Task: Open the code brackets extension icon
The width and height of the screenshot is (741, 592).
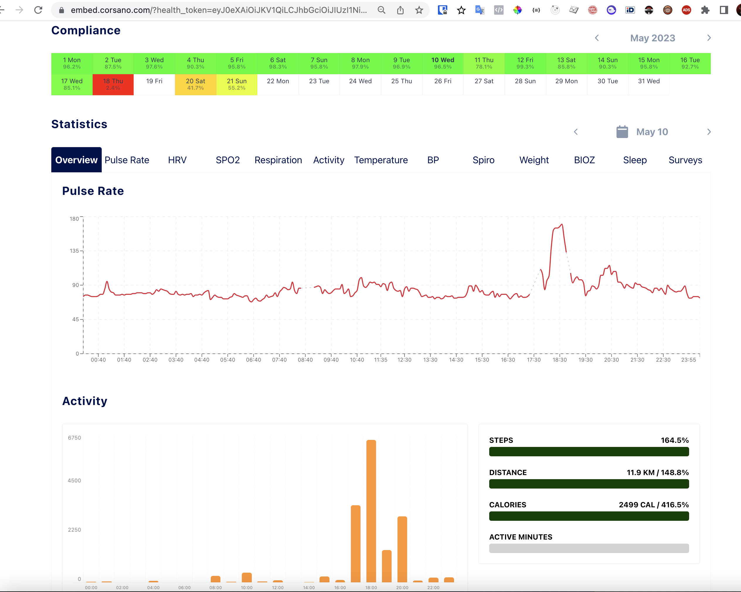Action: click(499, 10)
